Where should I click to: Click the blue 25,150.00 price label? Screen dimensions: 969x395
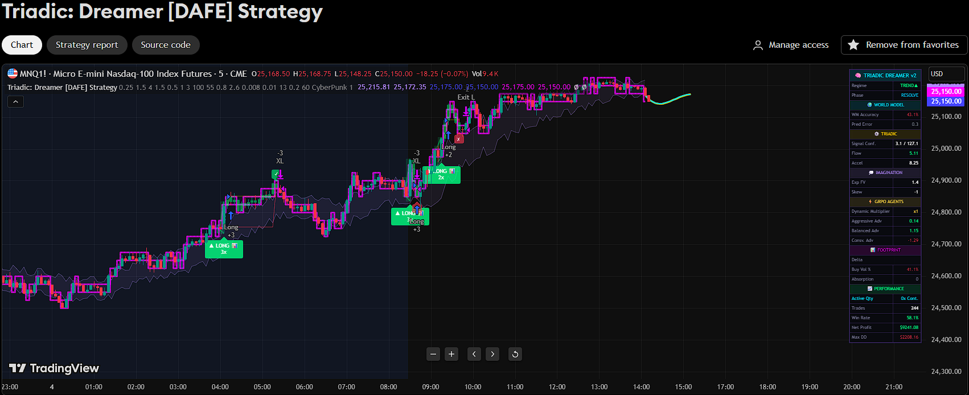(946, 101)
